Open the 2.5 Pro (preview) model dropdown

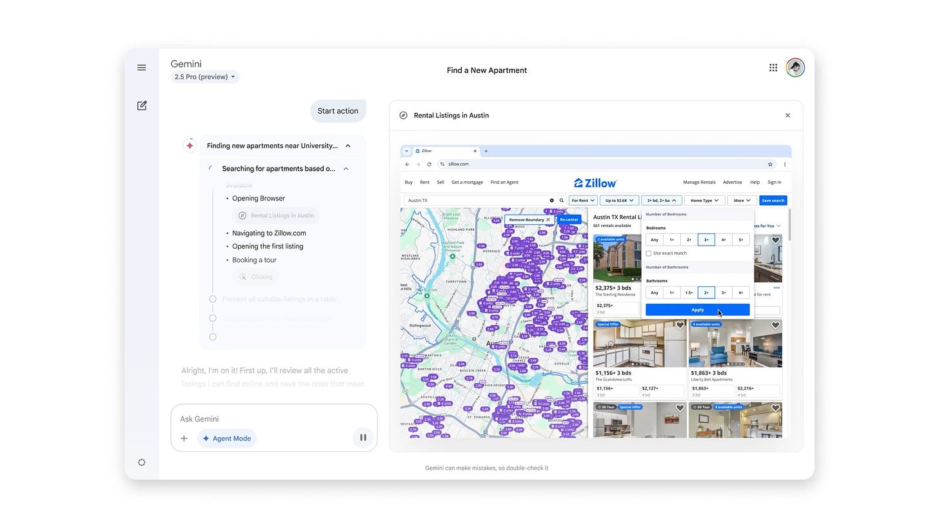(x=205, y=77)
